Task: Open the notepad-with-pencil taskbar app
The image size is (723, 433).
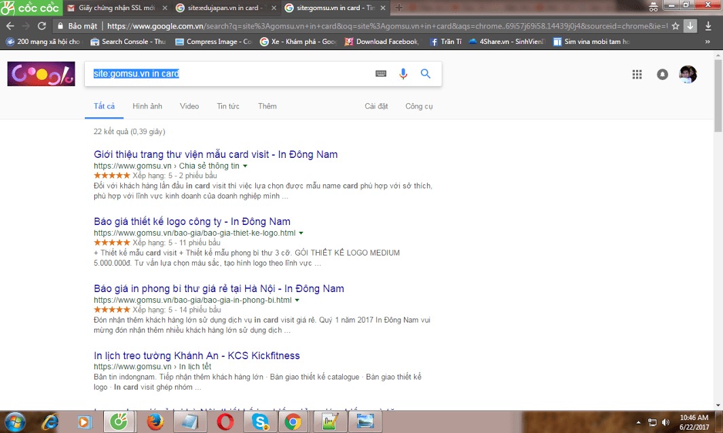Action: [x=330, y=422]
